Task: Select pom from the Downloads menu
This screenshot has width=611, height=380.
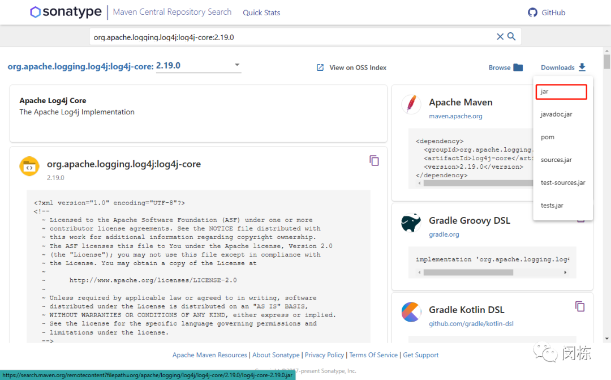Action: click(548, 137)
